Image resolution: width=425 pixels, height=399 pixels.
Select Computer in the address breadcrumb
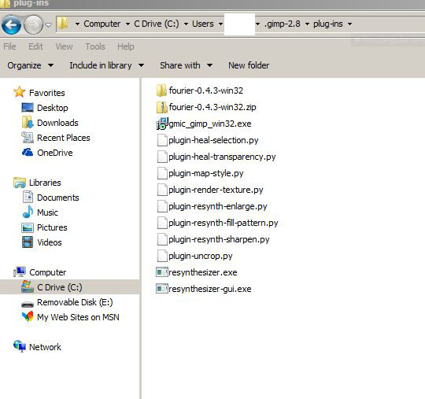tap(102, 24)
